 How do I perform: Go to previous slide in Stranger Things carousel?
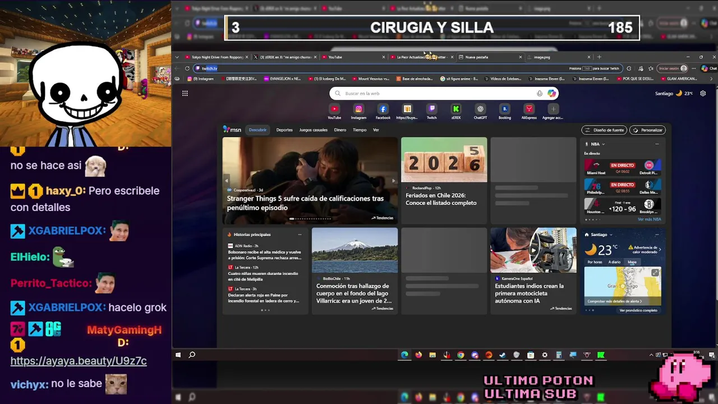227,181
